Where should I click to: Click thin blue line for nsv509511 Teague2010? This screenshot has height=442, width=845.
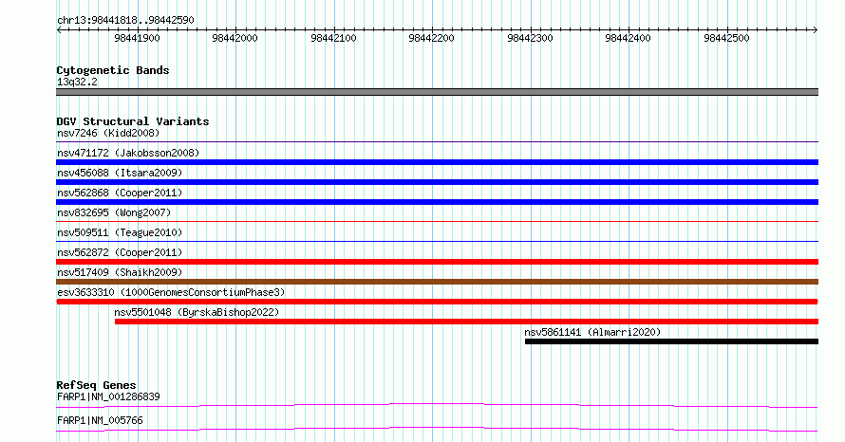coord(437,242)
